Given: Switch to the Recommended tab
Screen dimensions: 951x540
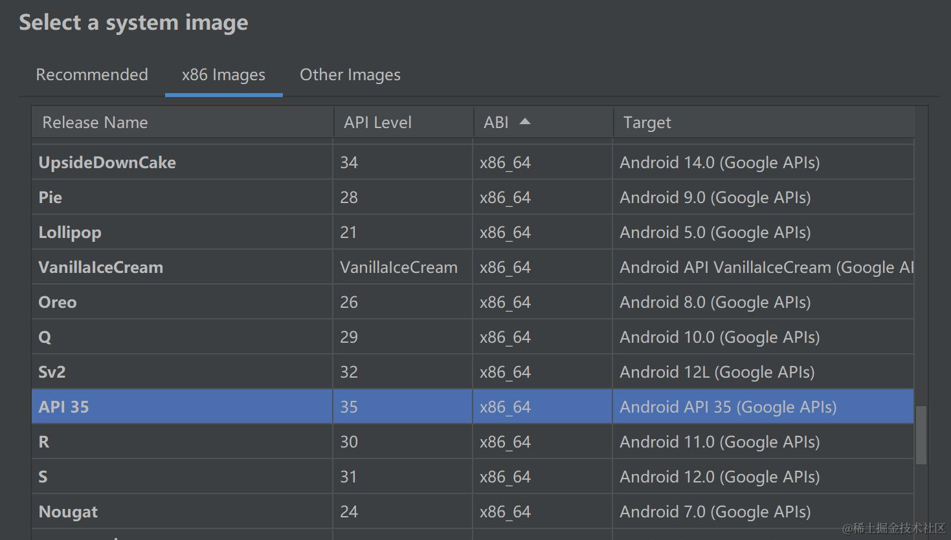Looking at the screenshot, I should (x=92, y=75).
